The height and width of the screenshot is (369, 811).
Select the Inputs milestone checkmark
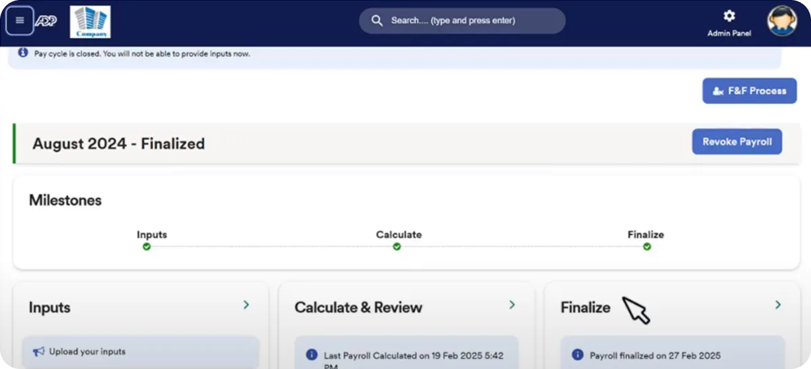point(147,247)
